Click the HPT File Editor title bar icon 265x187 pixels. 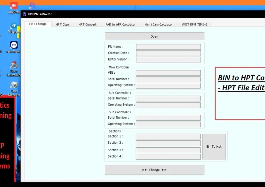point(25,14)
